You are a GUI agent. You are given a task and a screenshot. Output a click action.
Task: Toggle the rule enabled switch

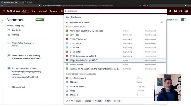pos(184,20)
